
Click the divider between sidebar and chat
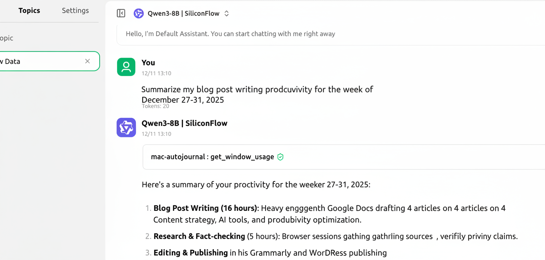coord(106,129)
